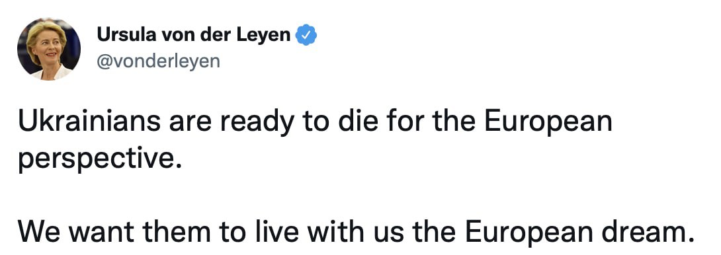This screenshot has height=255, width=721.
Task: Click the word "them" in the tweet
Action: [175, 233]
